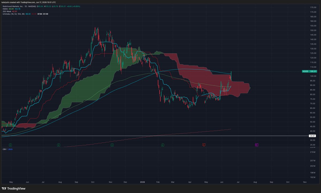Click the purple upcoming earnings marker

click(x=257, y=145)
